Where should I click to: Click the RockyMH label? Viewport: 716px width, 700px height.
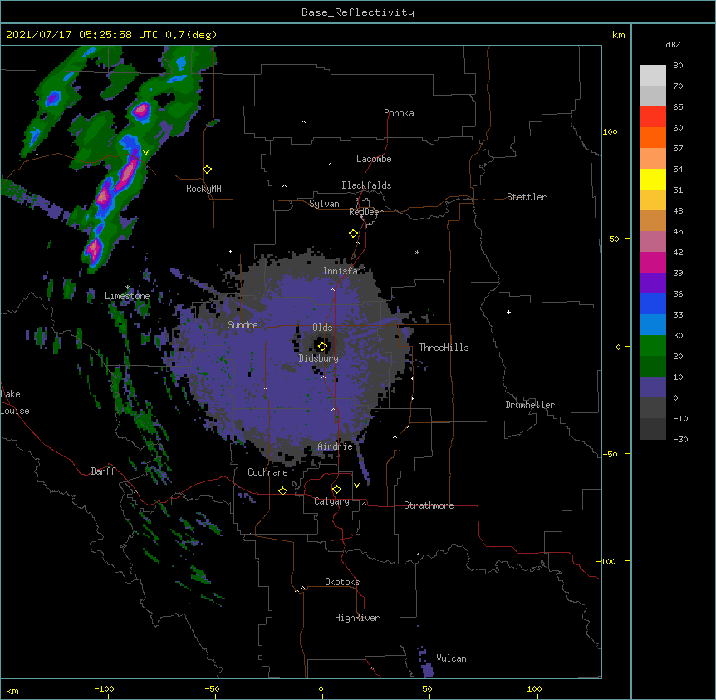click(x=204, y=188)
